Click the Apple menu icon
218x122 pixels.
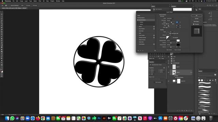(2, 1)
